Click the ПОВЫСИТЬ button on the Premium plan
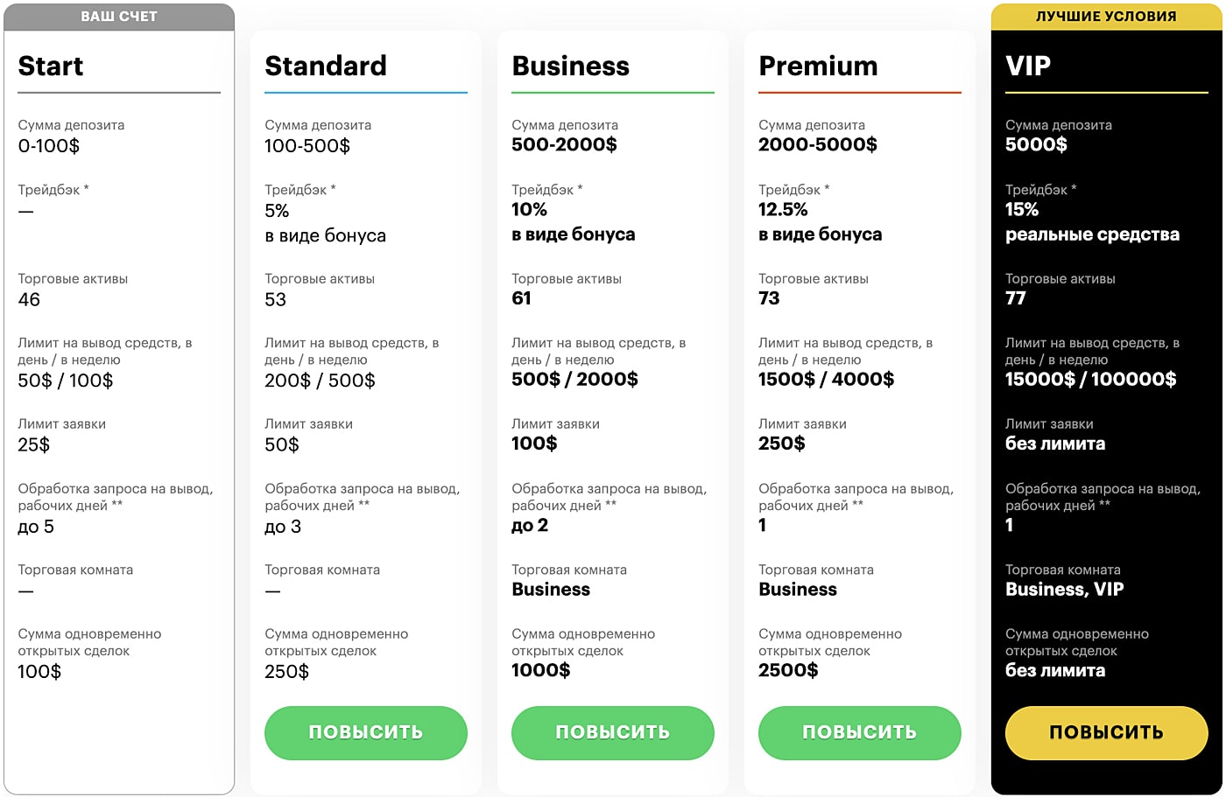Image resolution: width=1226 pixels, height=797 pixels. [x=859, y=733]
